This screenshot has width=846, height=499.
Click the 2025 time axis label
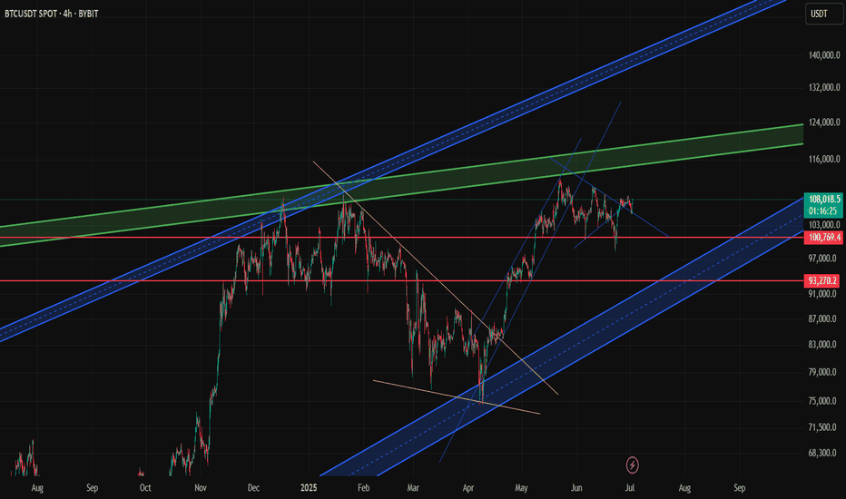click(309, 488)
